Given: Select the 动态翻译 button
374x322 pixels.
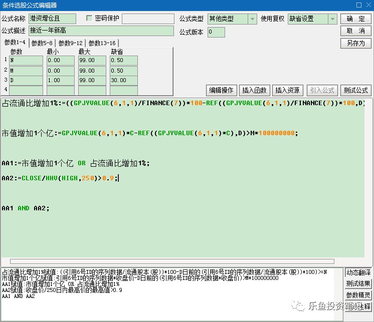Looking at the screenshot, I should point(358,272).
